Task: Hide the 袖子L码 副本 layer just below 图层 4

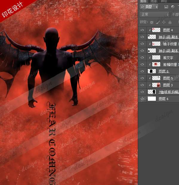Action: (142, 37)
